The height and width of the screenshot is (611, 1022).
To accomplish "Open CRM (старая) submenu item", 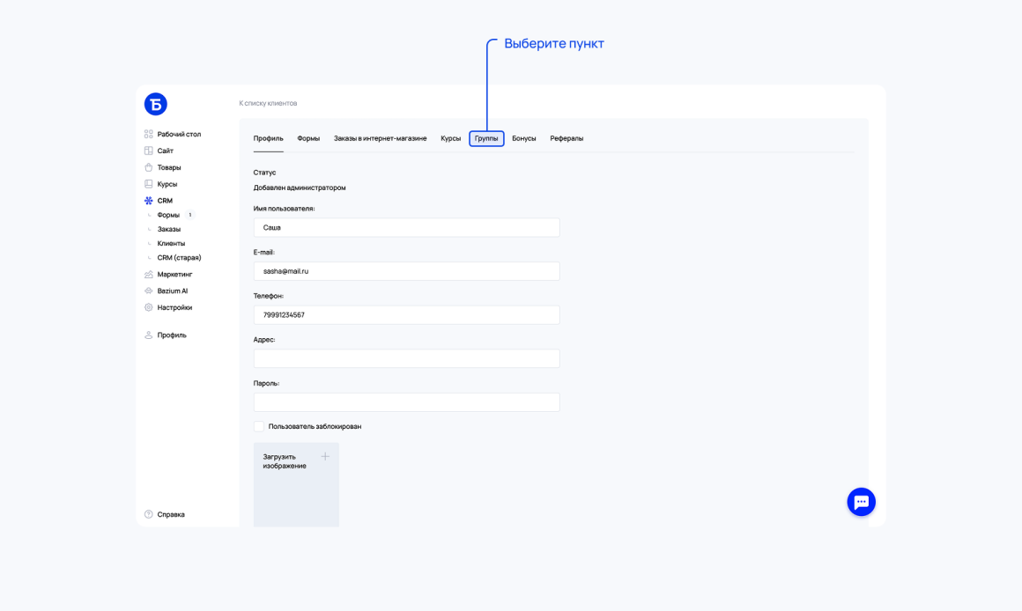I will (179, 257).
